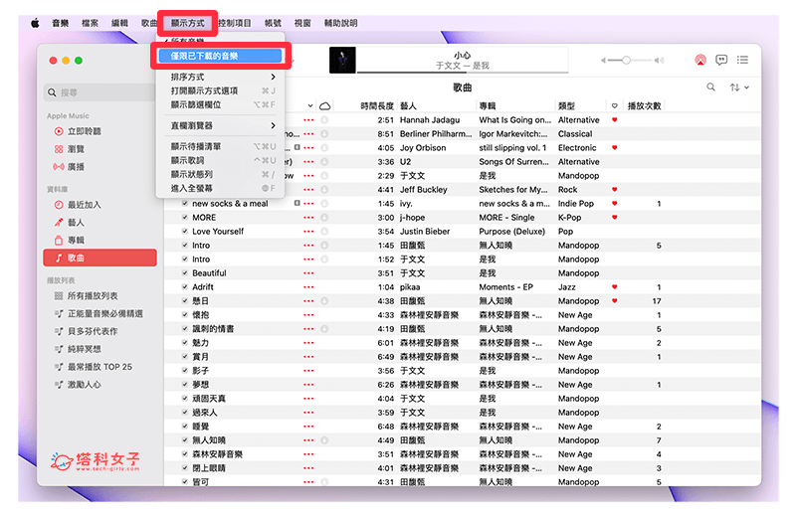Screen dimensions: 796x521
Task: Open more options for MORE song
Action: tap(308, 218)
